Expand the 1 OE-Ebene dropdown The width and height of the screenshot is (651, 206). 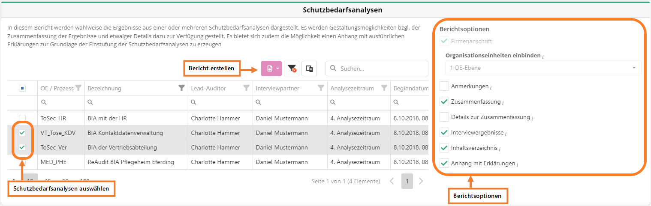634,68
